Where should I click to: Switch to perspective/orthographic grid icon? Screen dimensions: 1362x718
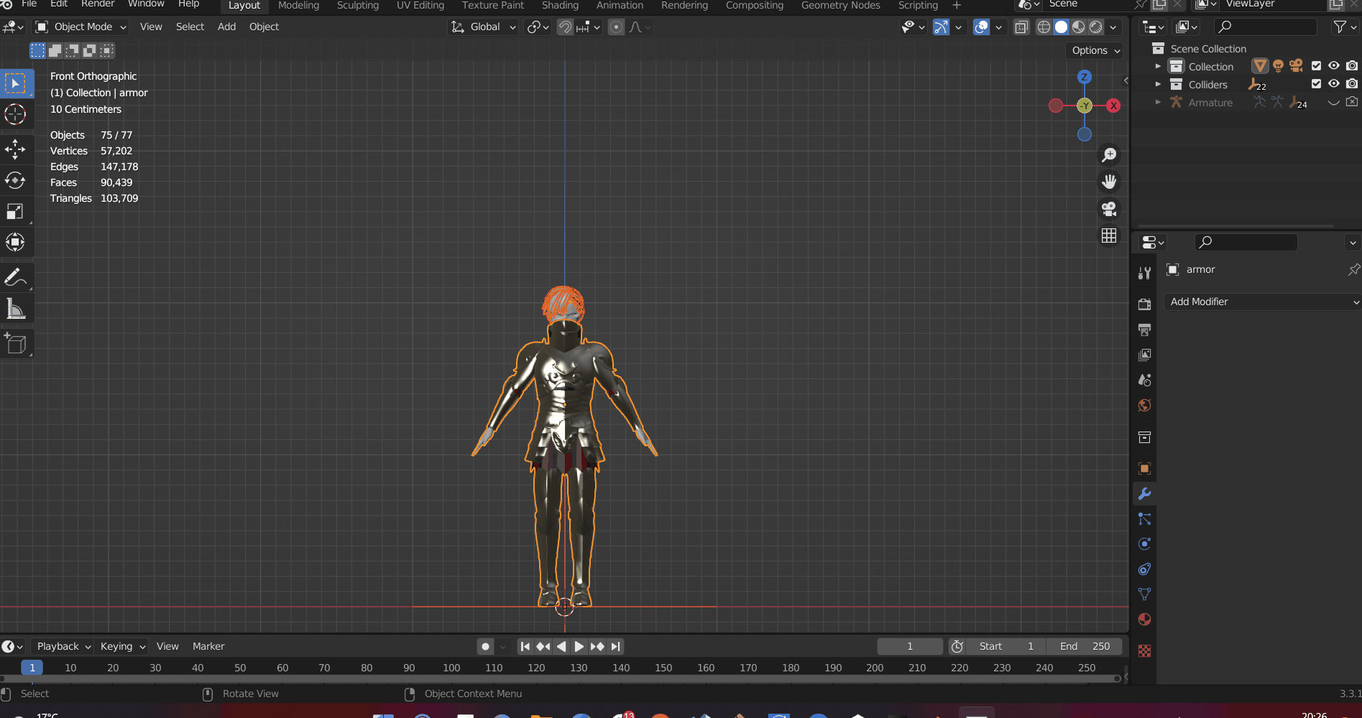pyautogui.click(x=1109, y=236)
